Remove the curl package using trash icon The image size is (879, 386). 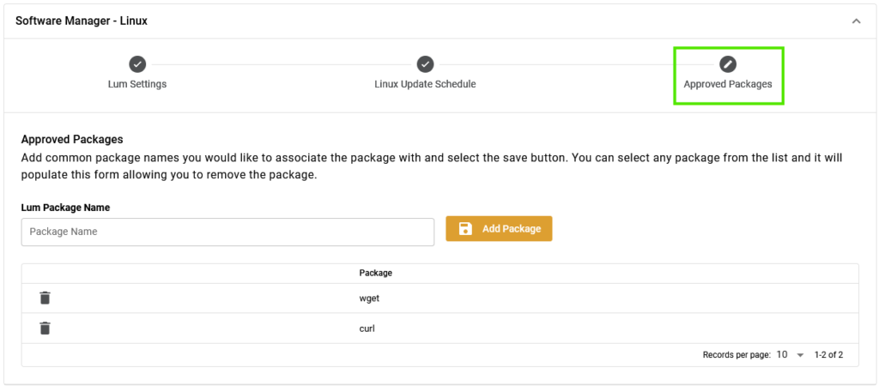(x=45, y=329)
